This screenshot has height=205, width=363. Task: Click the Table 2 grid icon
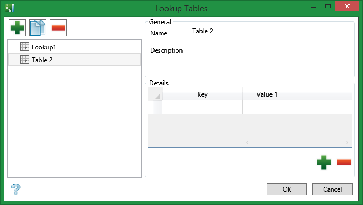click(x=25, y=60)
